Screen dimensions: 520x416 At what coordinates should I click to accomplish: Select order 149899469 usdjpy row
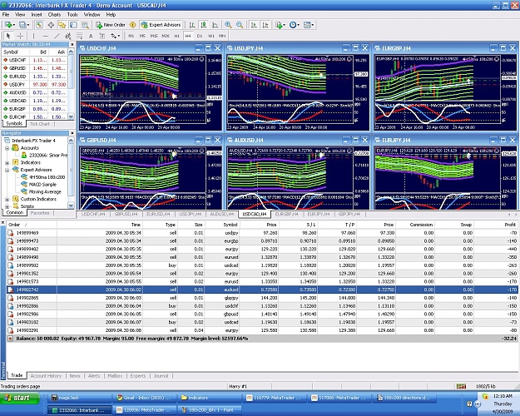[x=262, y=233]
